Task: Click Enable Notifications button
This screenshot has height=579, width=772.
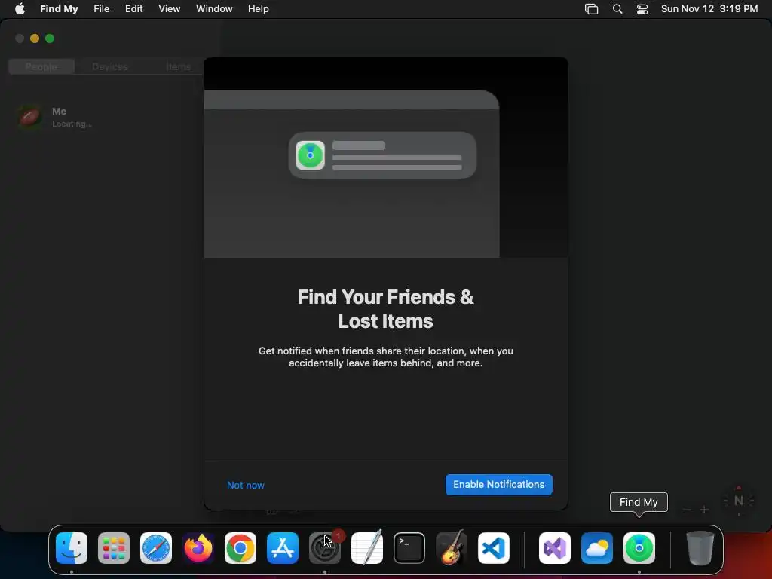Action: click(499, 485)
